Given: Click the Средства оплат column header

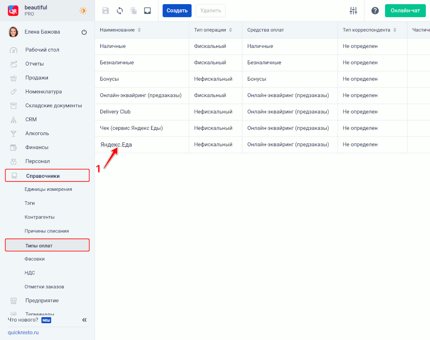Looking at the screenshot, I should tap(265, 30).
